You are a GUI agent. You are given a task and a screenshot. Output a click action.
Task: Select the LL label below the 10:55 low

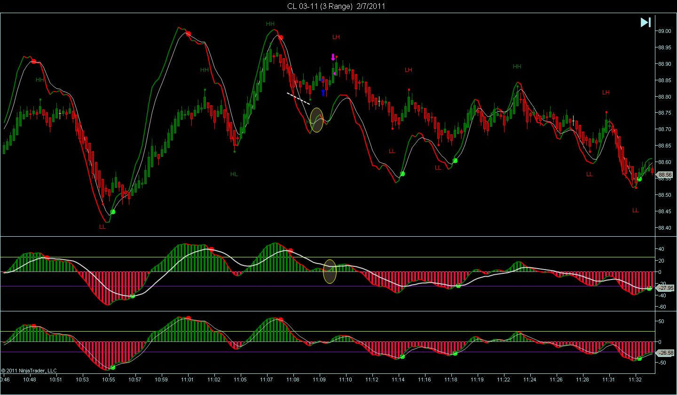tap(102, 227)
